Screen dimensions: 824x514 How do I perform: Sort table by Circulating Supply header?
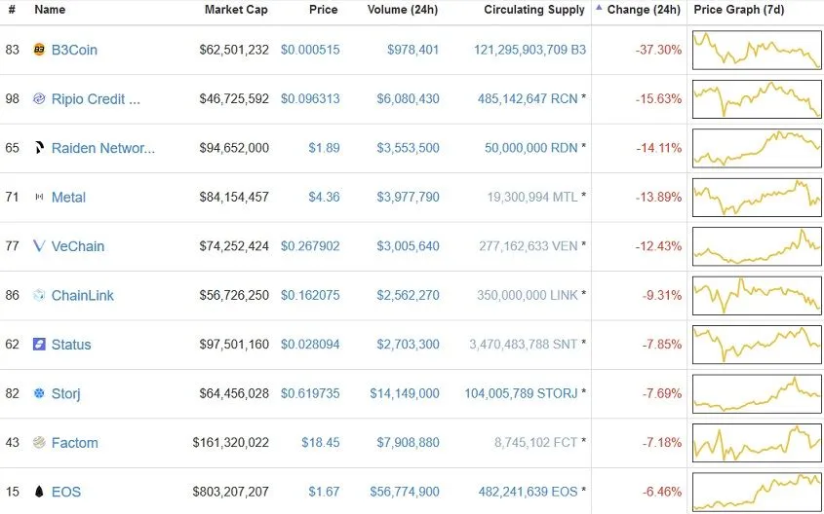(x=534, y=10)
